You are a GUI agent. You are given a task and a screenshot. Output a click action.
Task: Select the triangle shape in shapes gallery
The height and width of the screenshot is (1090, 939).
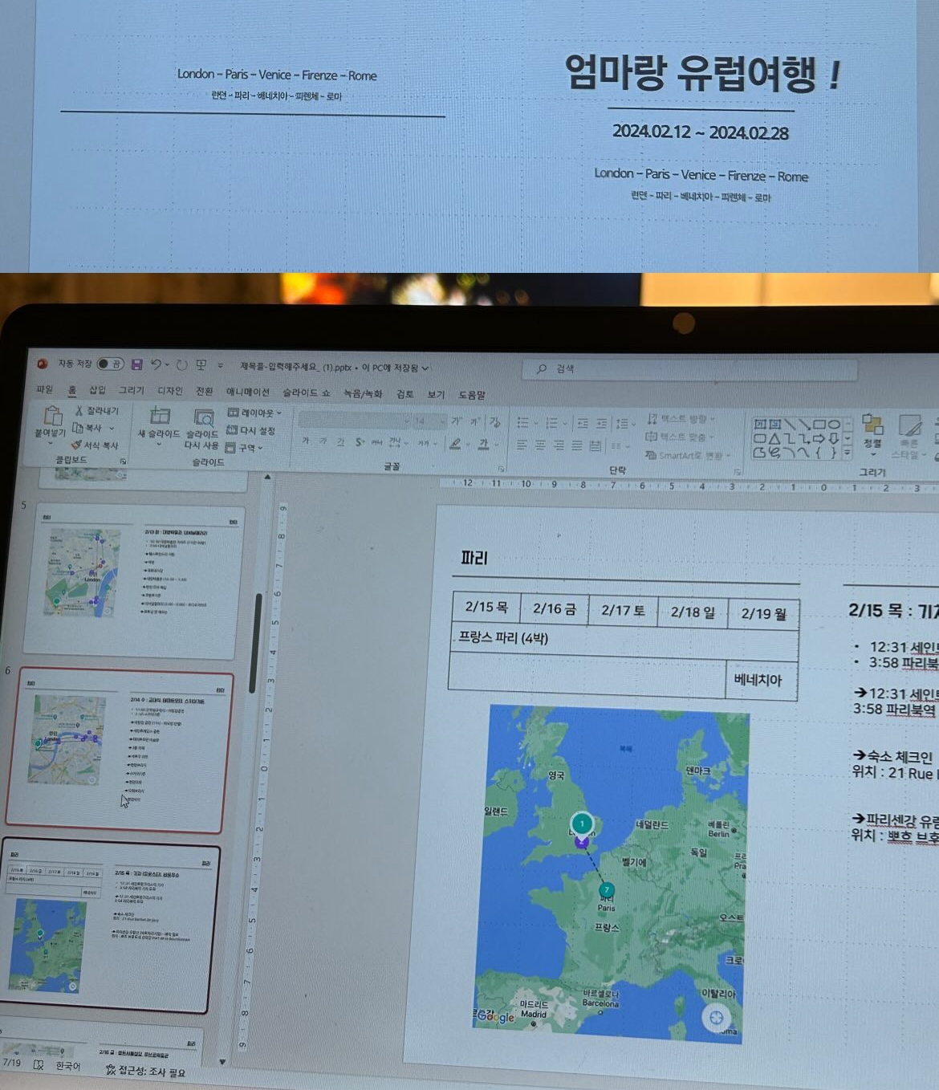pos(774,439)
